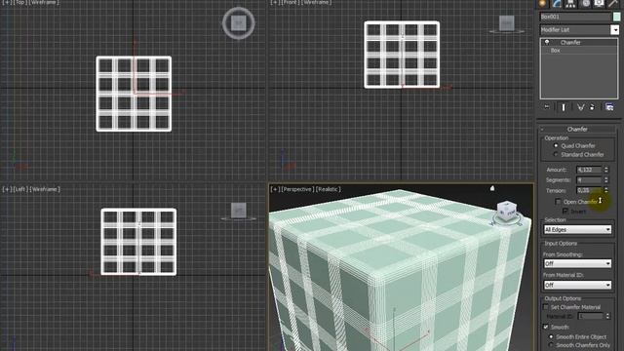
Task: Click the Tension spinner arrows
Action: coord(606,190)
